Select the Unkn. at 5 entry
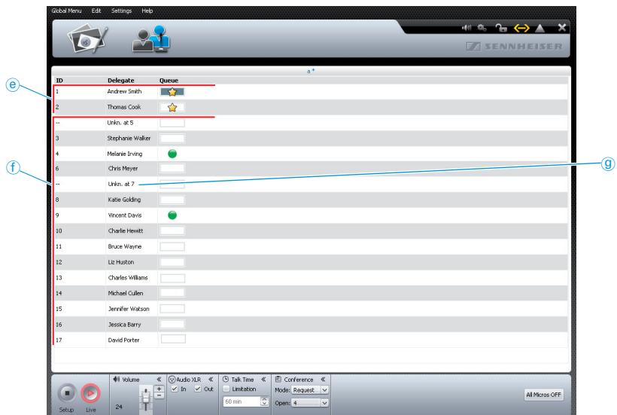 click(x=120, y=123)
